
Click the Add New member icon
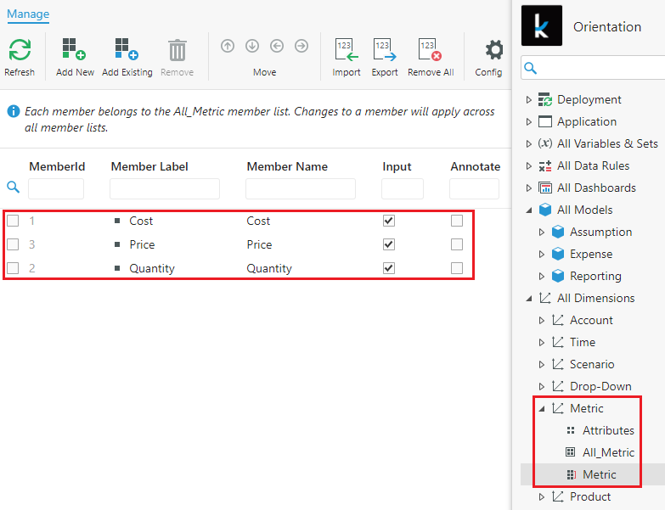click(x=75, y=51)
